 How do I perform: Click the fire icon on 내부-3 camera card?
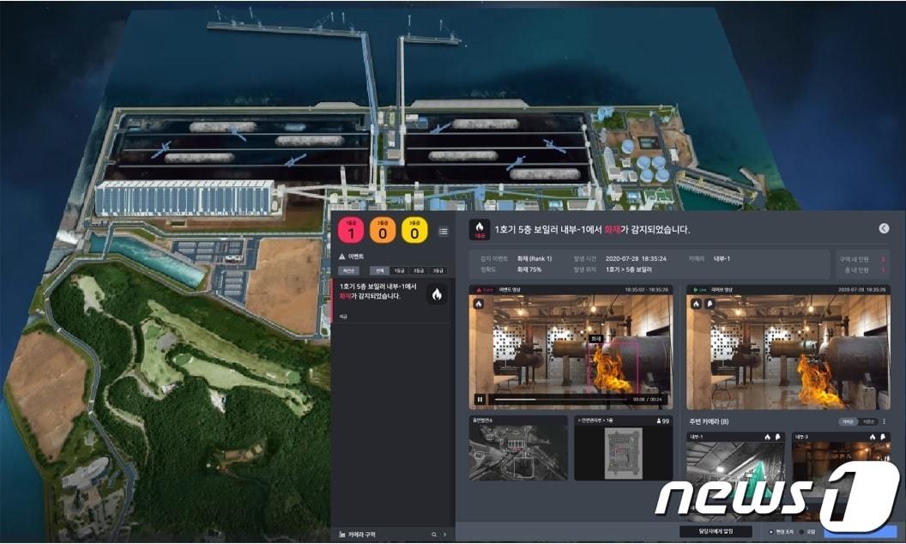[x=873, y=437]
